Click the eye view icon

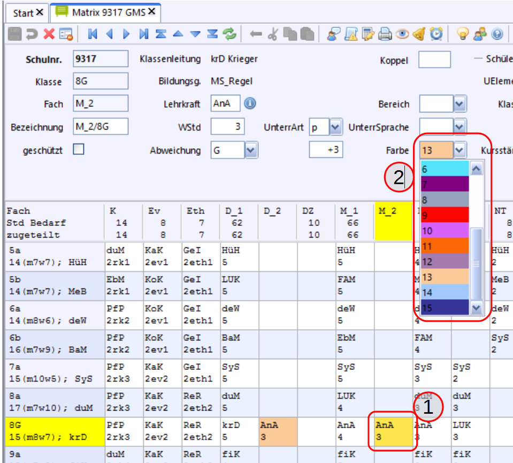coord(402,34)
